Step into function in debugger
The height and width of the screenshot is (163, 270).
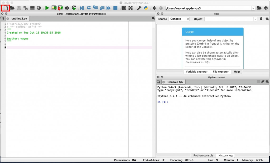95,8
